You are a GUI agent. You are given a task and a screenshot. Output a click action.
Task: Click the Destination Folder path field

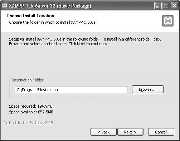pos(71,90)
